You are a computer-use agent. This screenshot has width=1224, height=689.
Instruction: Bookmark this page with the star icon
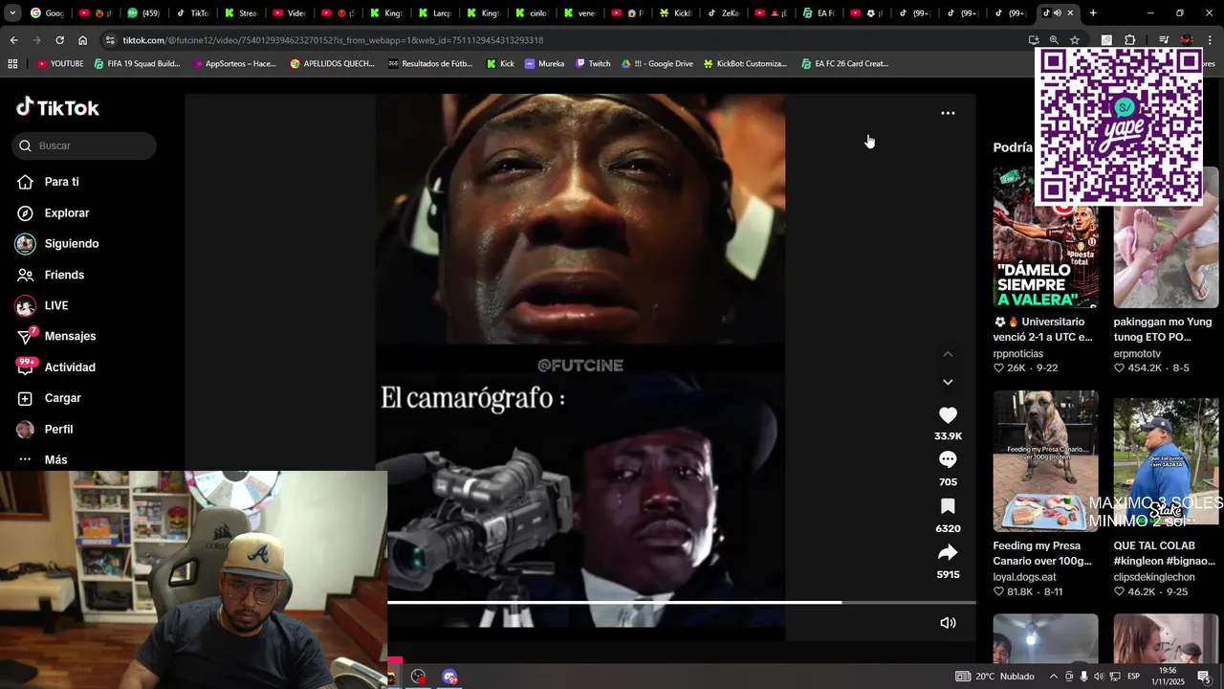coord(1075,40)
